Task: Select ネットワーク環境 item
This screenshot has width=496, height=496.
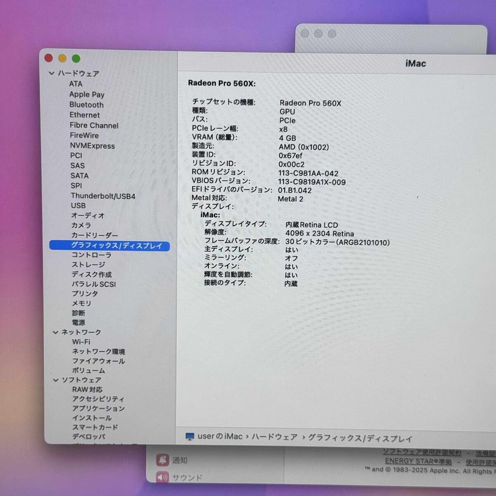Action: [98, 352]
